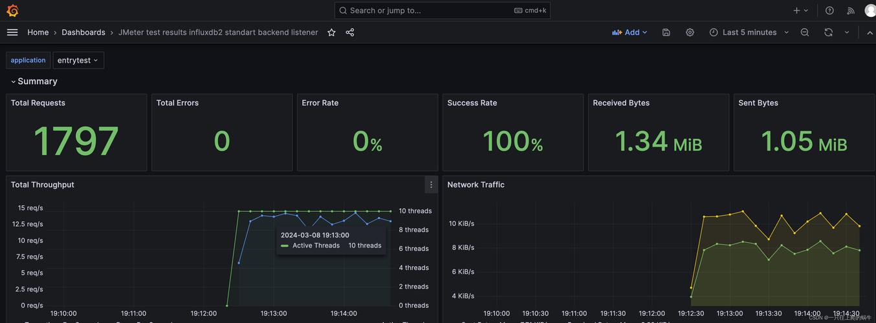Collapse the top navigation with chevron up

pyautogui.click(x=870, y=32)
